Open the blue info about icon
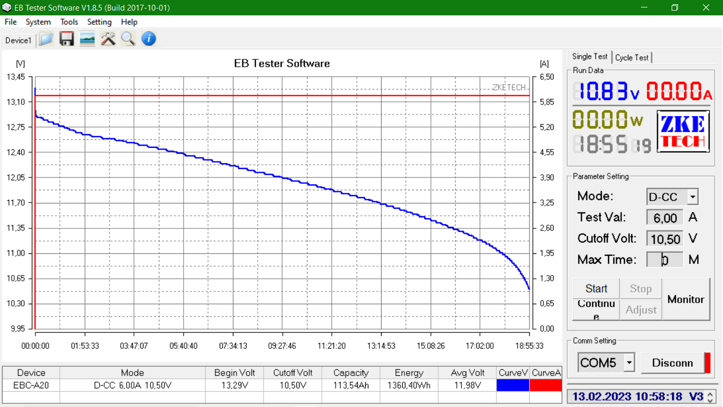This screenshot has width=723, height=407. click(149, 39)
